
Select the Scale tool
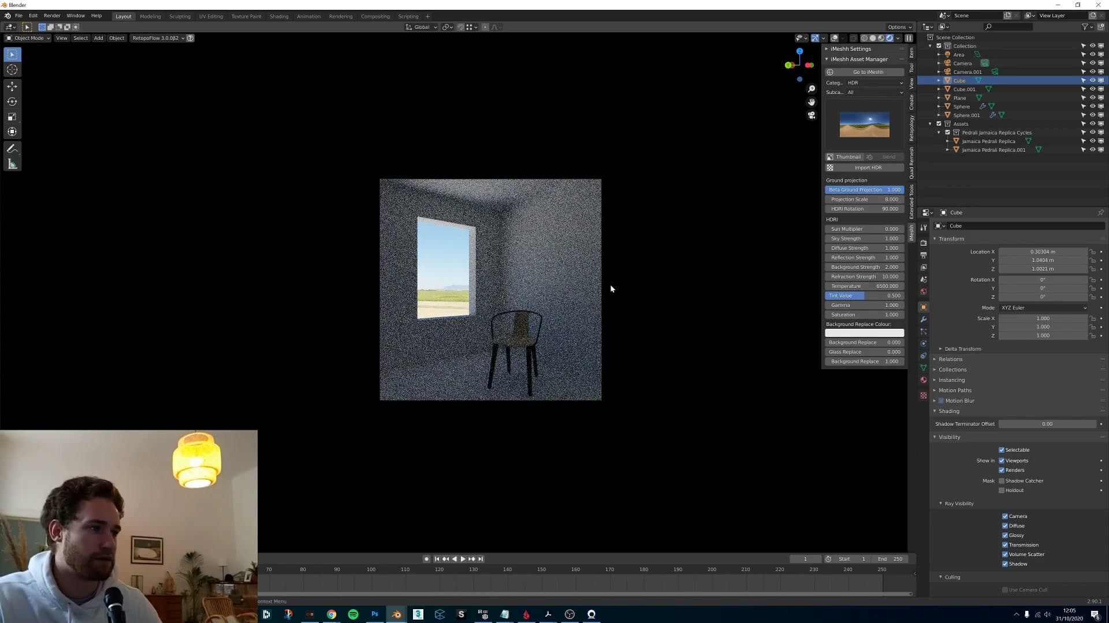12,117
